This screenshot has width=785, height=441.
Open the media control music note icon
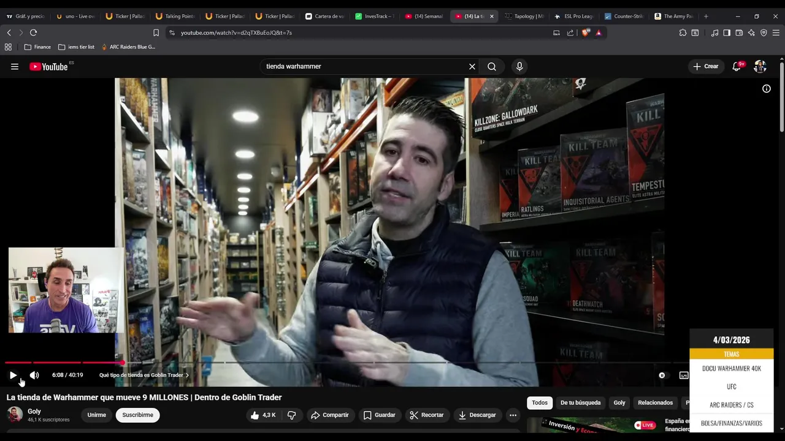(x=714, y=32)
